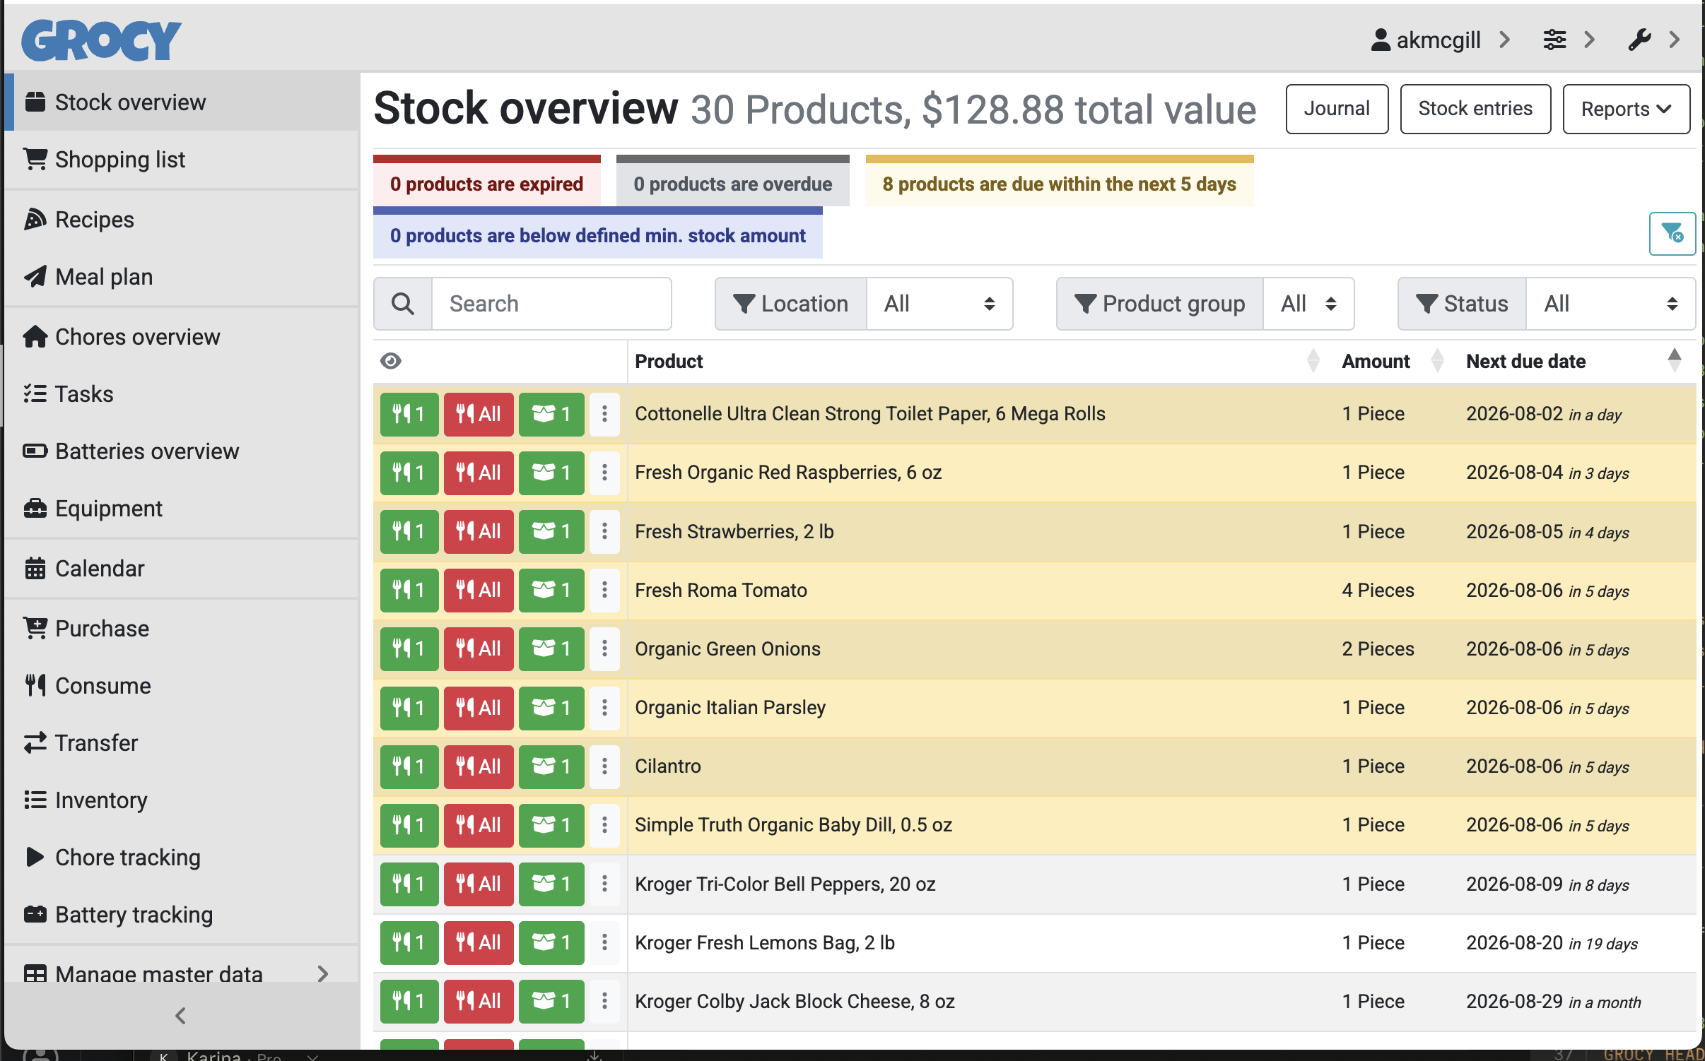Open Transfer page

(181, 743)
